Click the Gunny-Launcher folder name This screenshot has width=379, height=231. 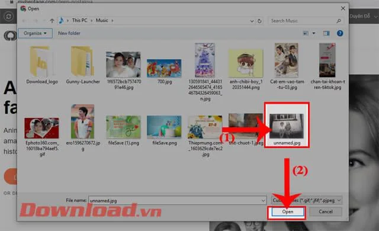[x=83, y=82]
